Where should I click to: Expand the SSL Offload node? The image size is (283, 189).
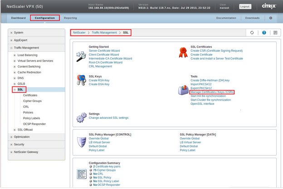pyautogui.click(x=15, y=130)
